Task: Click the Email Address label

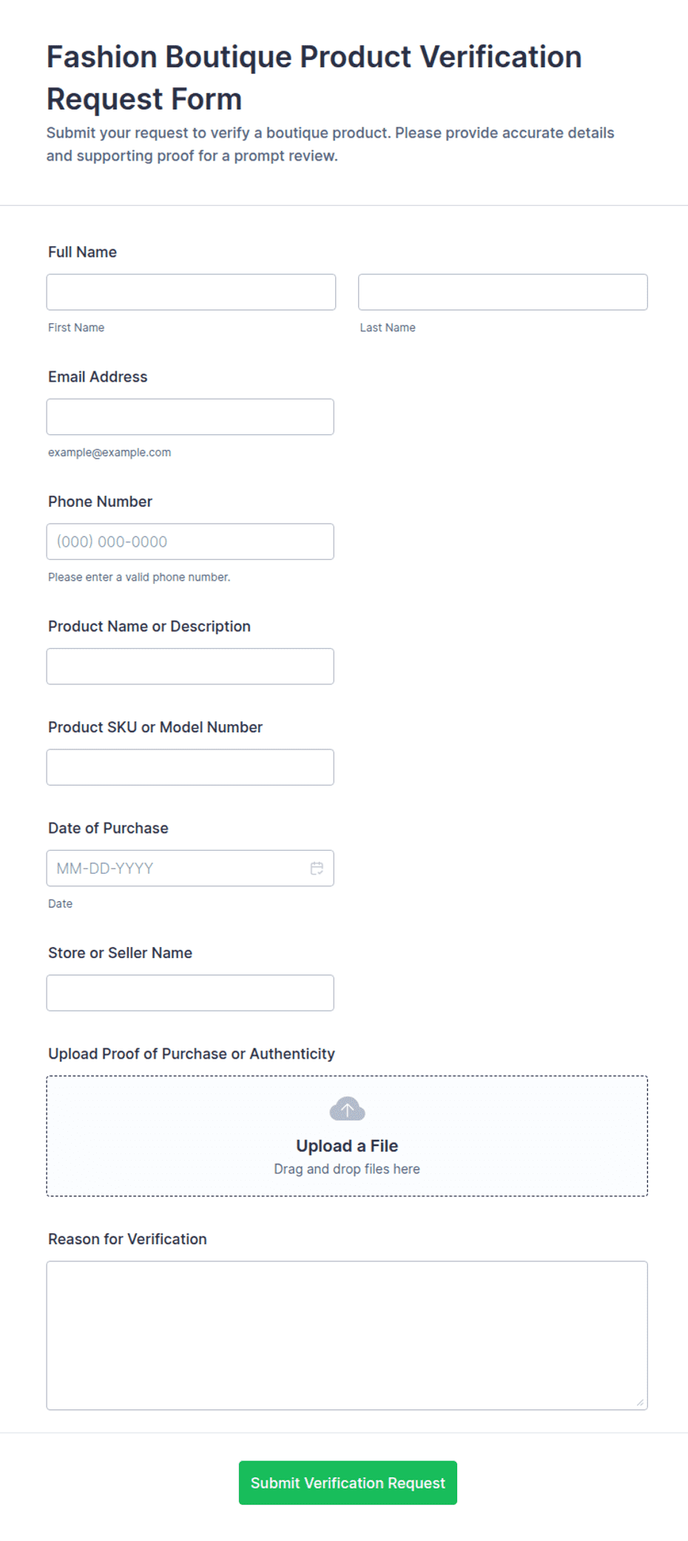Action: pos(98,377)
